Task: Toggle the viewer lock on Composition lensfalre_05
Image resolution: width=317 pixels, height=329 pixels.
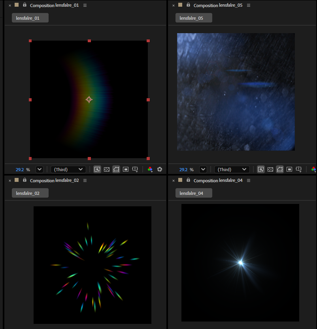Action: click(188, 5)
